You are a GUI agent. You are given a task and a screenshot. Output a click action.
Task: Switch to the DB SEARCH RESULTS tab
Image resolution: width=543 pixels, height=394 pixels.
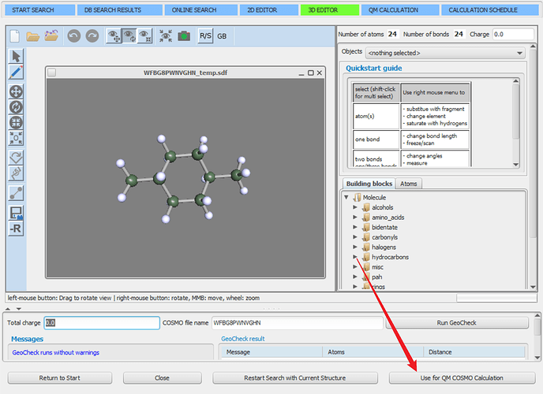[x=119, y=10]
